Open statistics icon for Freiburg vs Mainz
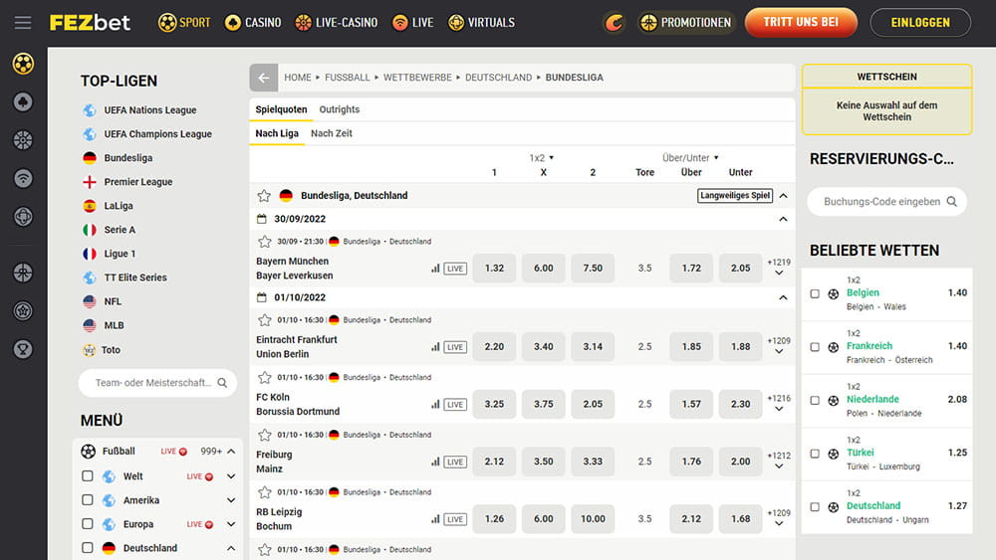 [x=435, y=462]
